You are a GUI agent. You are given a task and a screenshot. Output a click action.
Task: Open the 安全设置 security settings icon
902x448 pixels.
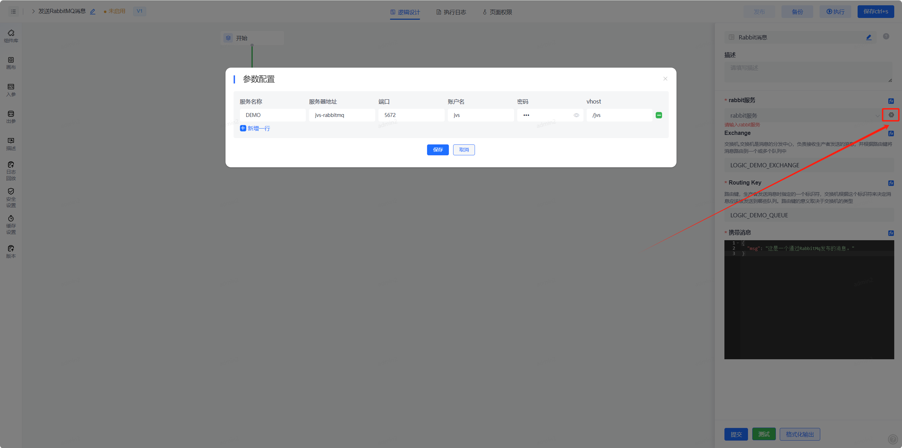click(x=11, y=197)
